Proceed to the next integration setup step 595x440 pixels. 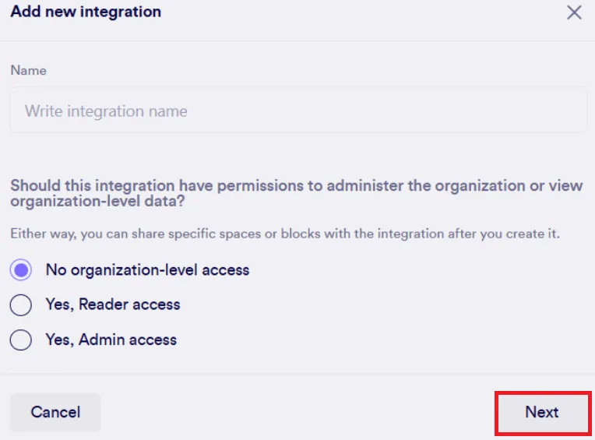[542, 412]
